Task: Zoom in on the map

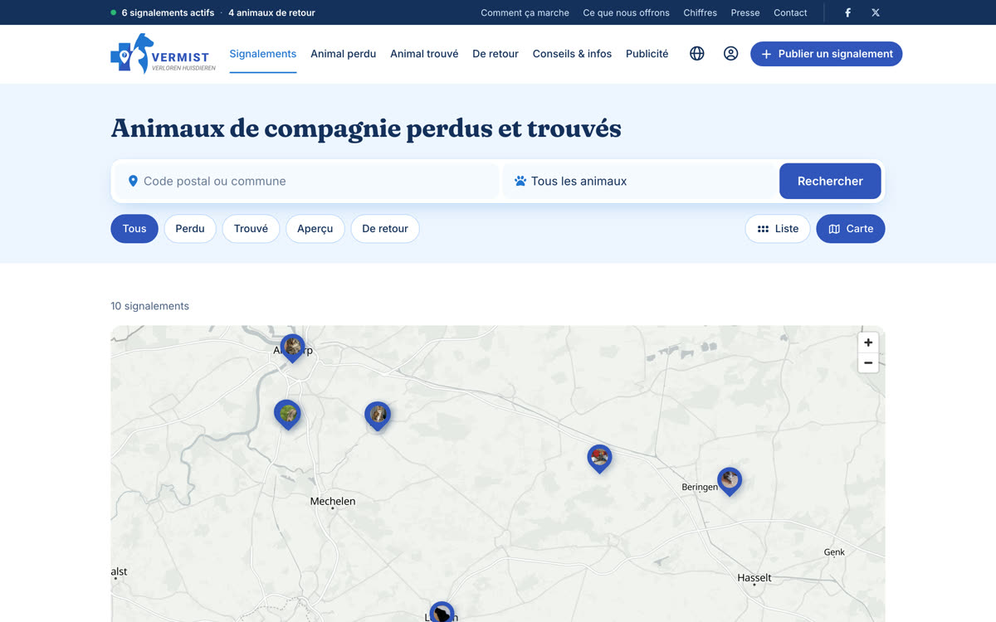Action: pyautogui.click(x=868, y=343)
